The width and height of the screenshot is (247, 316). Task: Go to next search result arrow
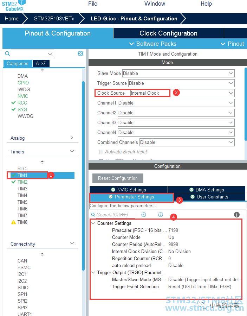(161, 215)
